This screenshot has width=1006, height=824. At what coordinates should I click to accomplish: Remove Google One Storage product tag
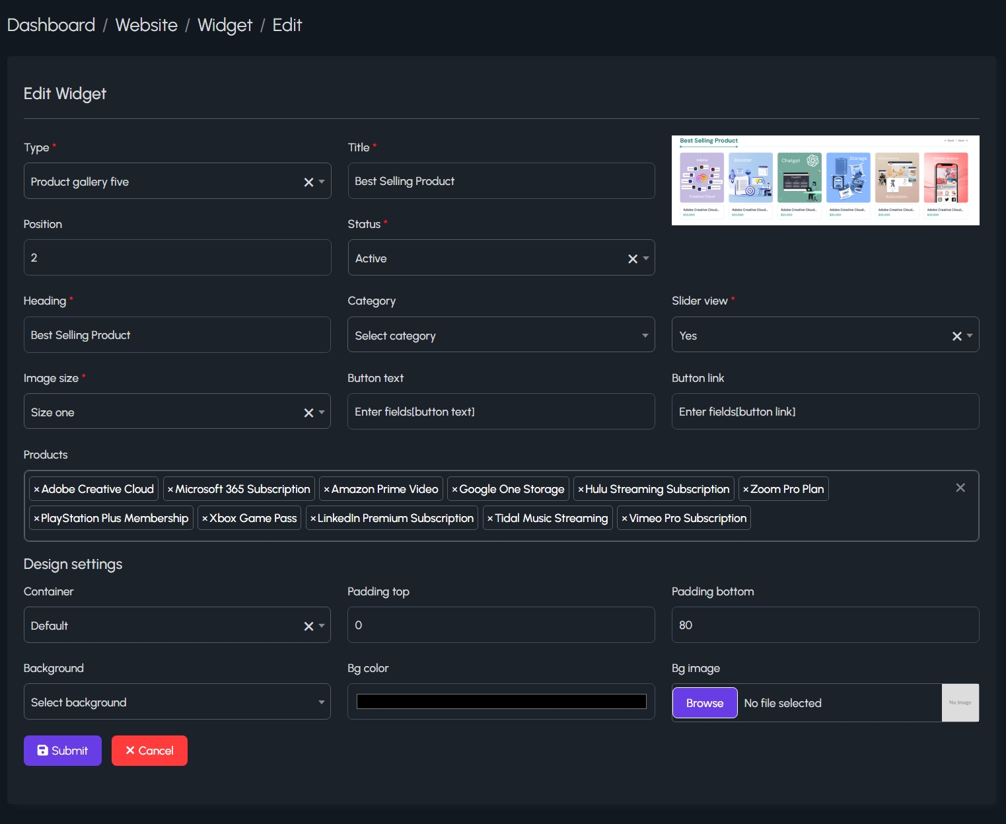(454, 490)
